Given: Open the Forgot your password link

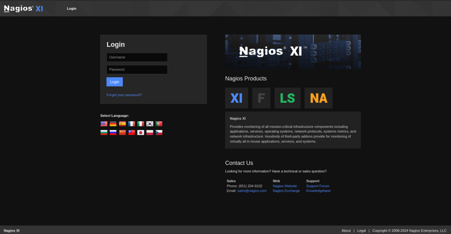Looking at the screenshot, I should pos(124,95).
